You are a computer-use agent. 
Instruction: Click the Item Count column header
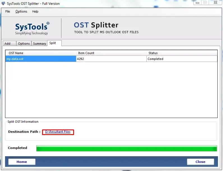point(111,53)
